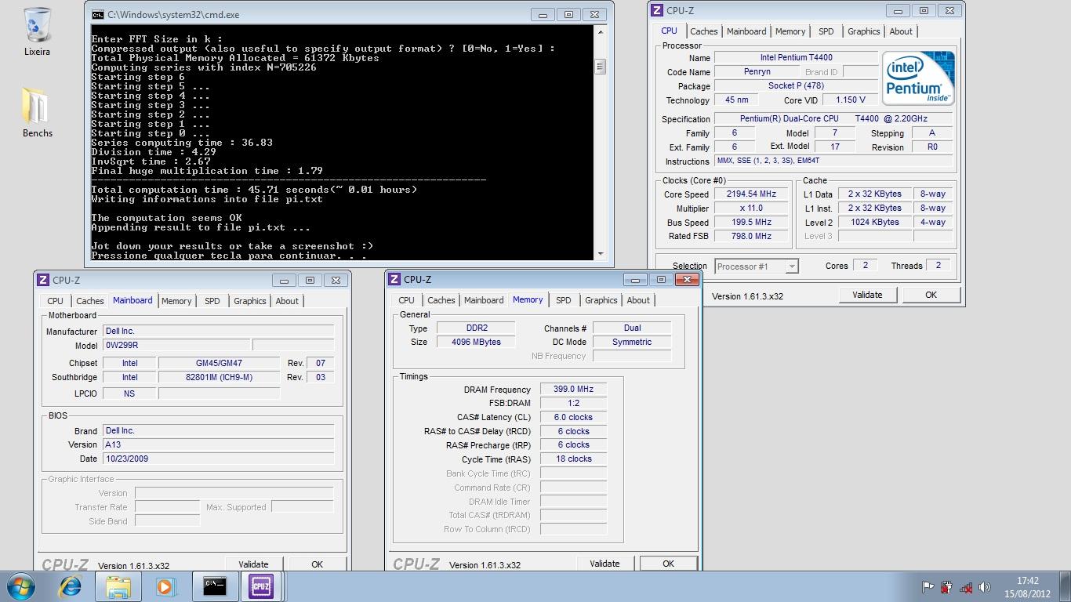The width and height of the screenshot is (1071, 602).
Task: Click the cmd window scrollbar thumb
Action: tap(601, 67)
